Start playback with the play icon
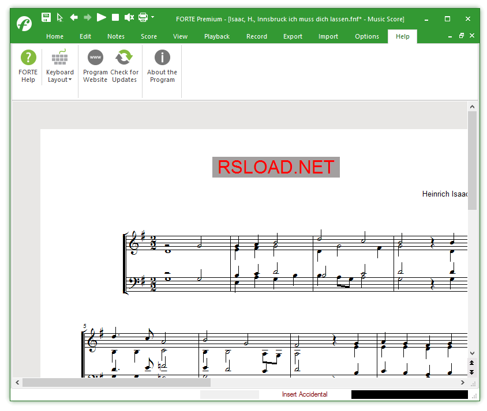Image resolution: width=487 pixels, height=411 pixels. 101,17
